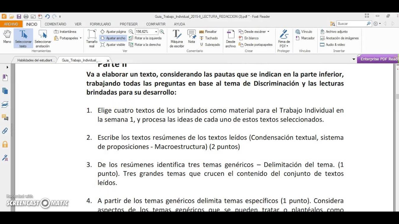Select the Mano hand tool
Viewport: 399px width, 224px height.
click(7, 37)
